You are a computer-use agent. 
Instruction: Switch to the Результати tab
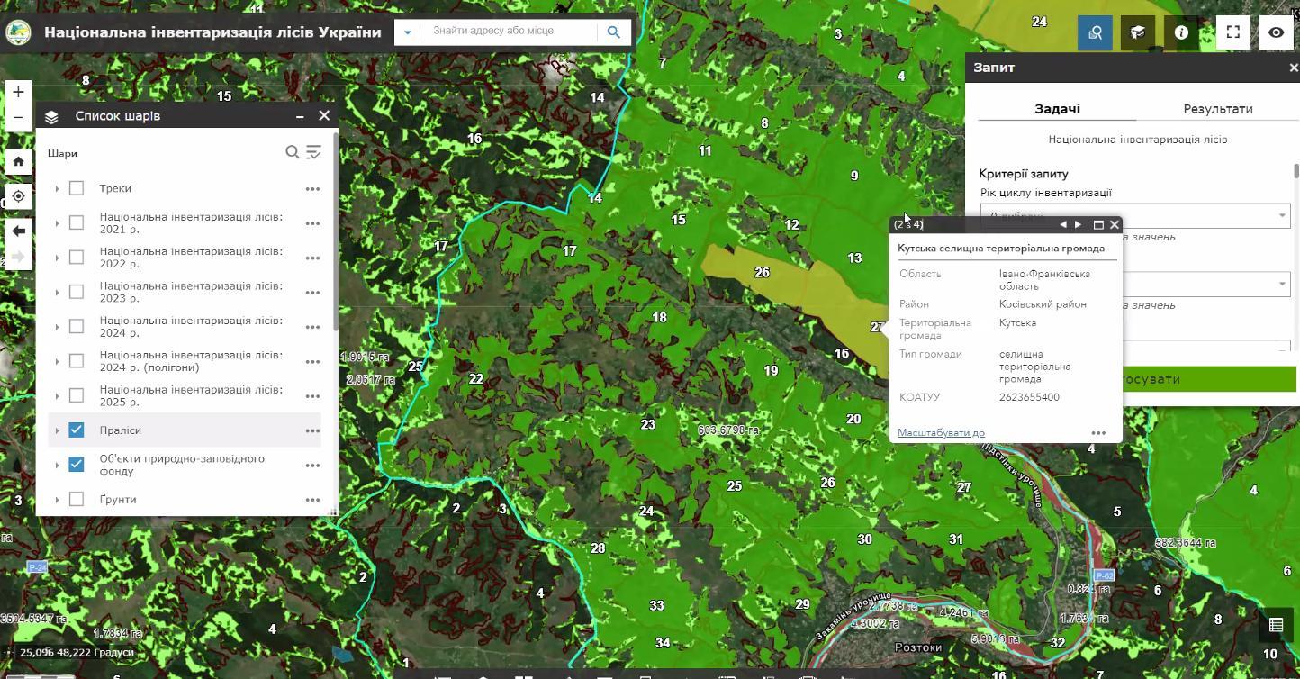[x=1217, y=109]
